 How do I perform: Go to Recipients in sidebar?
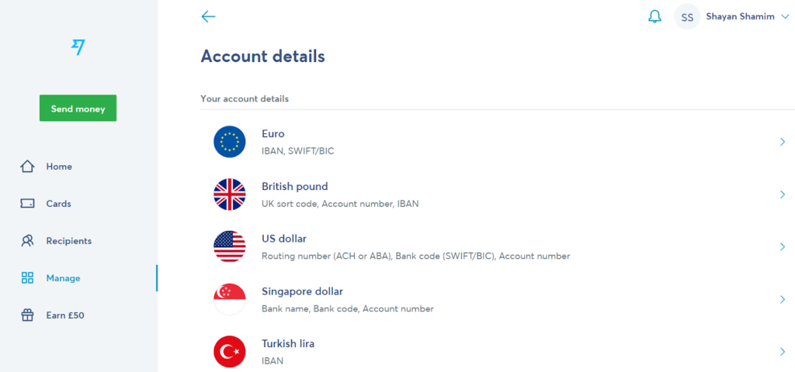[68, 241]
